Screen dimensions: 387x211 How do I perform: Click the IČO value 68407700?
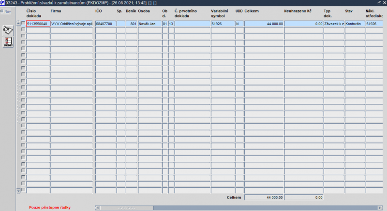105,24
